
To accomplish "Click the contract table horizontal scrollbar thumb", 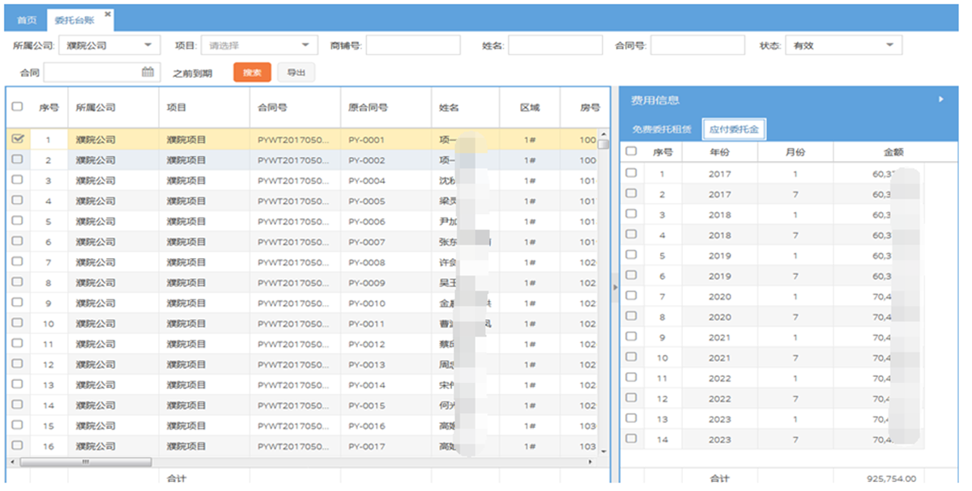I will [85, 462].
